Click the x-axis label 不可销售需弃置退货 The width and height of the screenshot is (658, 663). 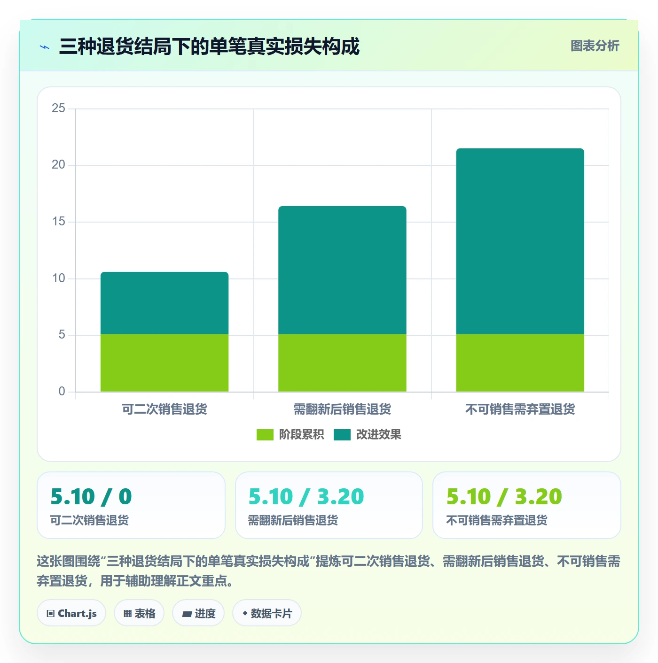coord(520,409)
